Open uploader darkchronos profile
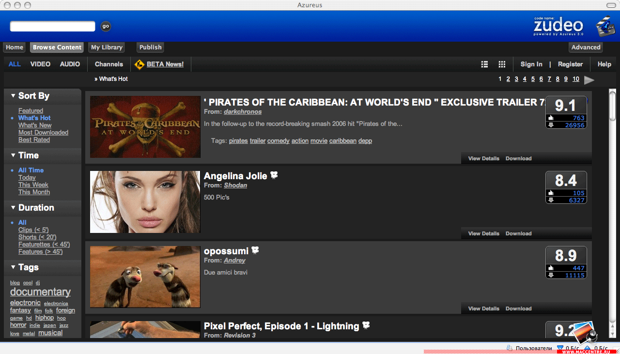 [243, 112]
